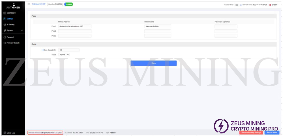The width and height of the screenshot is (283, 136).
Task: Collapse the System menu chevron
Action: click(x=22, y=30)
